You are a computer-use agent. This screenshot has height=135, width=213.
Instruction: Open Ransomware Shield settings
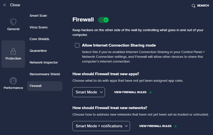pyautogui.click(x=45, y=74)
